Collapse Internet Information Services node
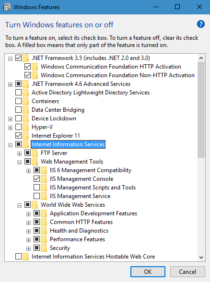Screen dimensions: 210x282 click(x=10, y=145)
